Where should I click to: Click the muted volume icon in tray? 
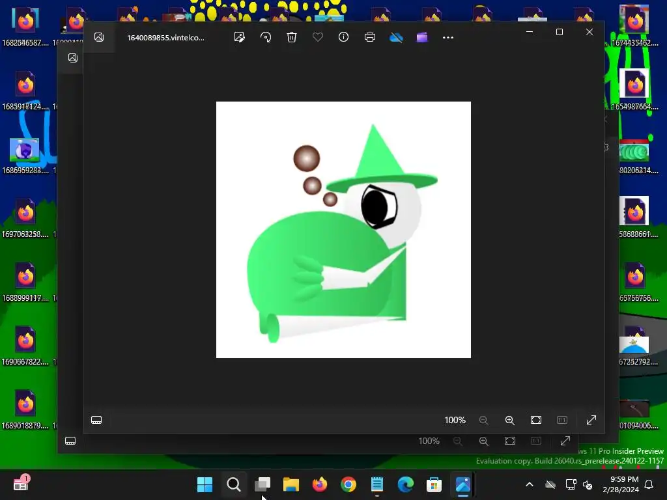pos(588,484)
